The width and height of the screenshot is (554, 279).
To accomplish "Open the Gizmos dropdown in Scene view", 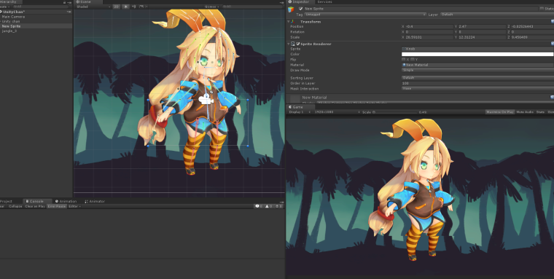I will tap(211, 7).
